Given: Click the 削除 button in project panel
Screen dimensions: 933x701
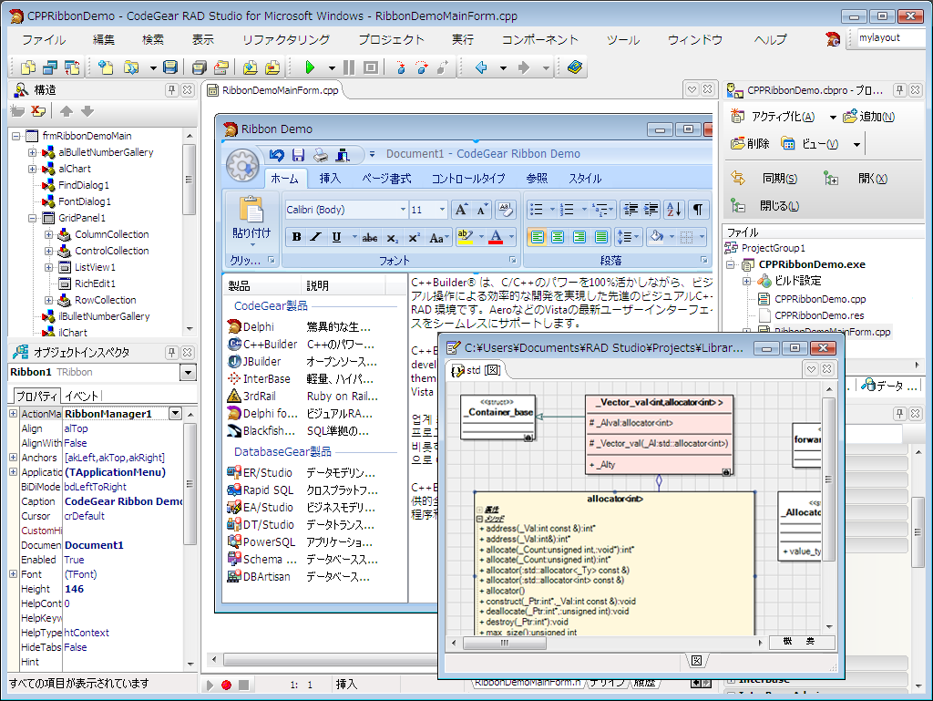Looking at the screenshot, I should point(751,144).
